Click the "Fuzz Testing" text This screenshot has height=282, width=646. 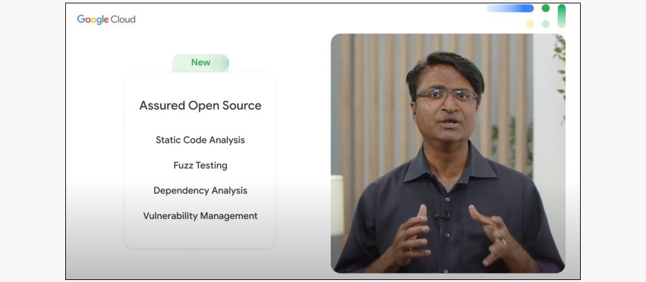point(201,165)
